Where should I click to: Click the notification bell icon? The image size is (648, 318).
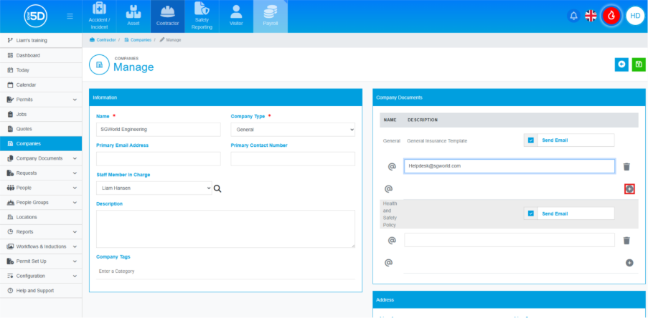[573, 16]
